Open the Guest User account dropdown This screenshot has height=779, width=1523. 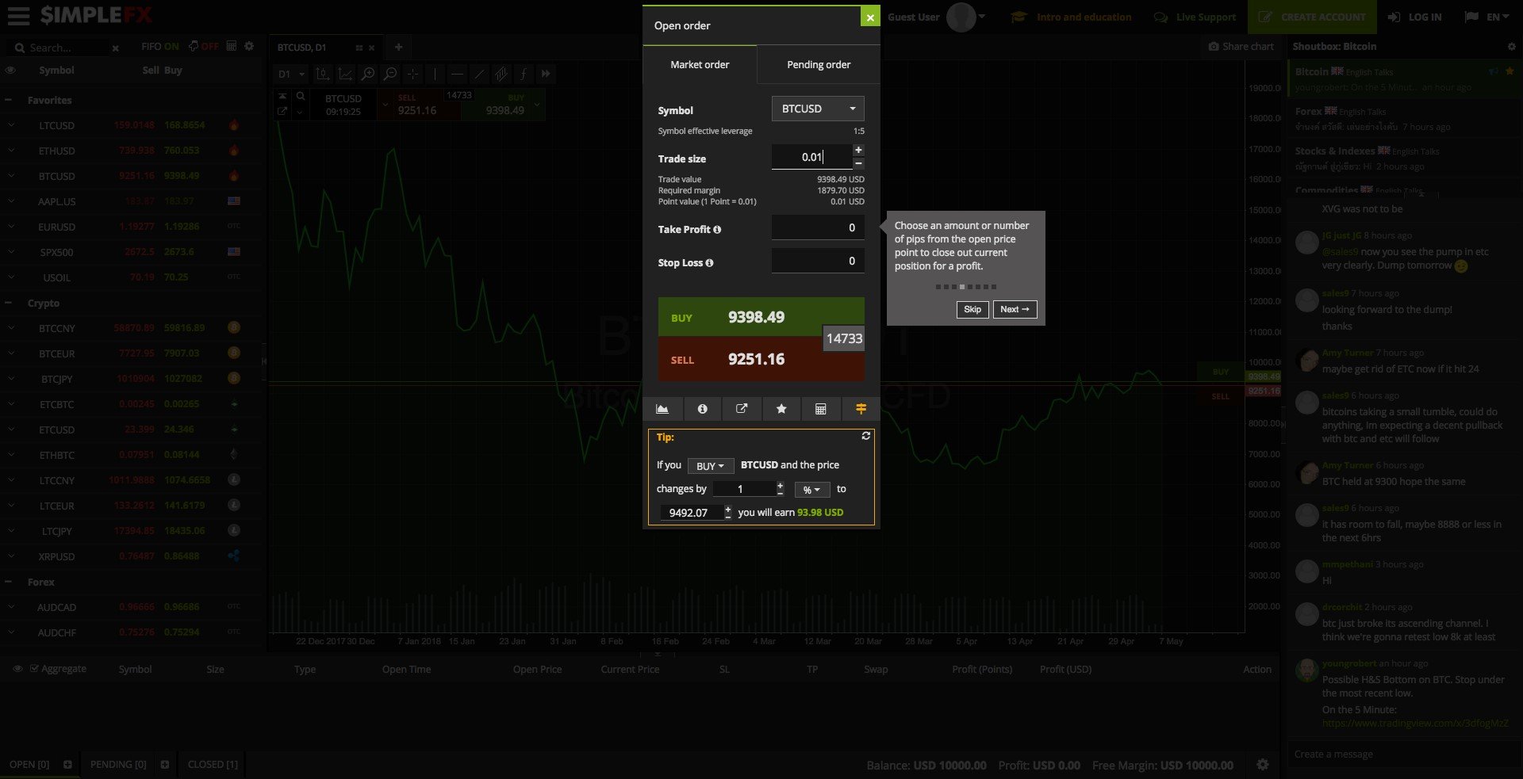[x=936, y=17]
